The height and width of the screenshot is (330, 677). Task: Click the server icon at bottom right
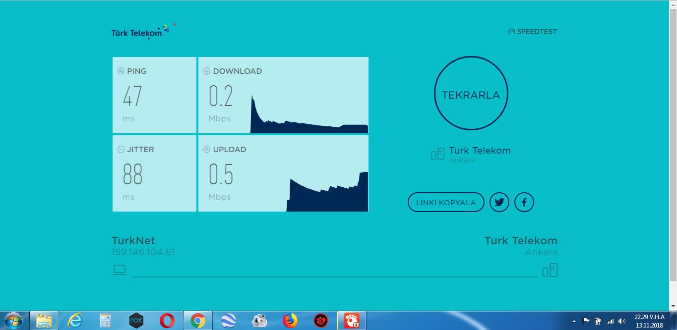click(x=550, y=270)
